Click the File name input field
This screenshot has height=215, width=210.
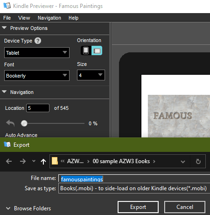point(134,179)
